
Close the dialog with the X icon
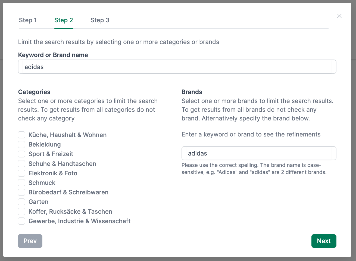[339, 16]
